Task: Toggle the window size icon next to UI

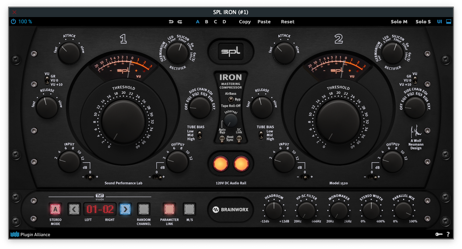Action: coord(449,21)
